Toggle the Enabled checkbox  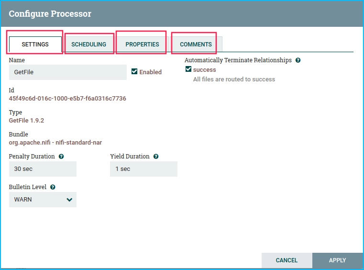coord(134,71)
